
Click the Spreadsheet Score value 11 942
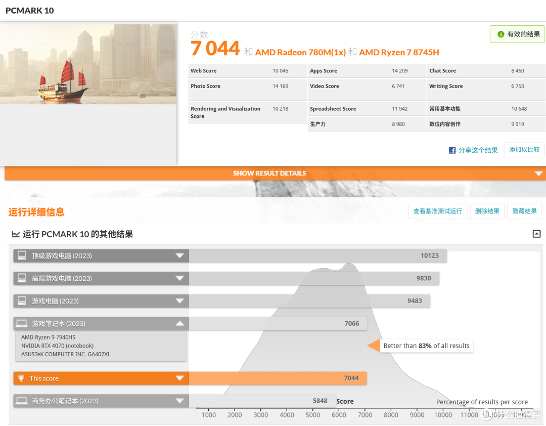[400, 109]
